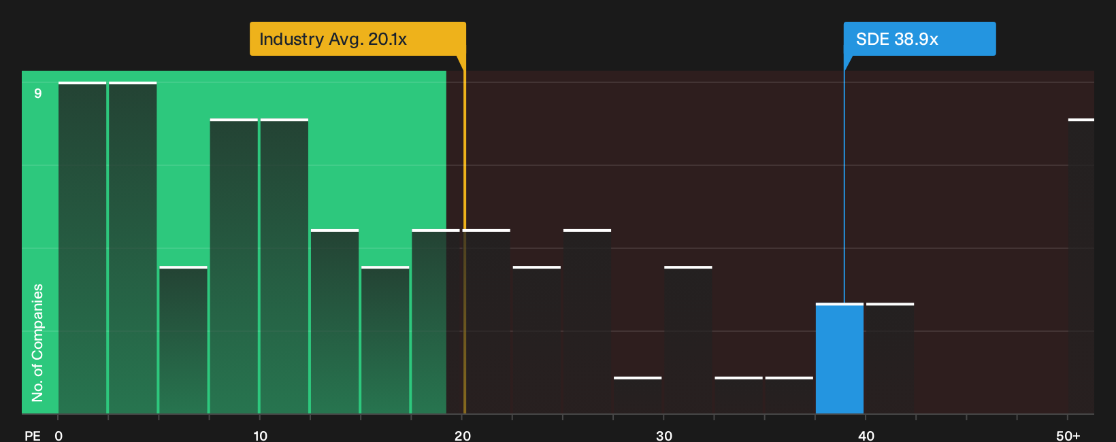Click the y-axis value 9
The width and height of the screenshot is (1116, 442).
click(x=38, y=93)
